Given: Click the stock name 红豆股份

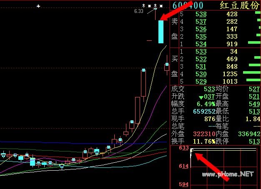Looking at the screenshot, I should (240, 5).
